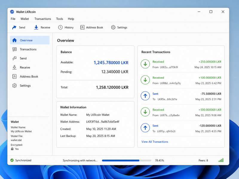Click received icon for +100.000000 LKR transaction
This screenshot has height=179, width=239.
tap(145, 80)
